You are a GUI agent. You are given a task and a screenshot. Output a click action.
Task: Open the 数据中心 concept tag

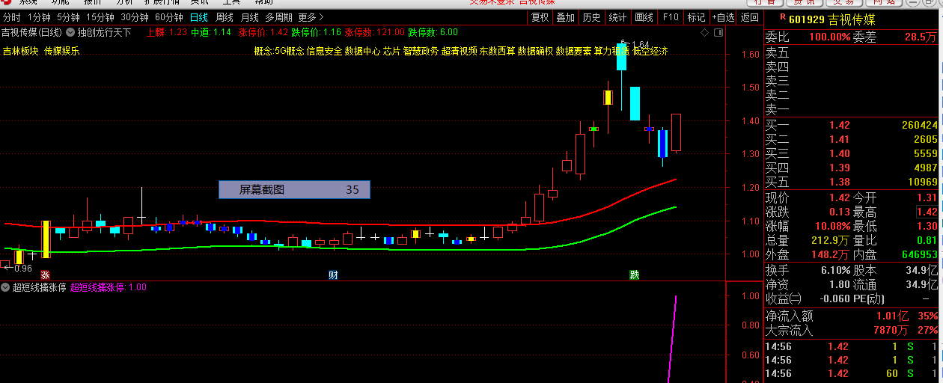point(362,51)
